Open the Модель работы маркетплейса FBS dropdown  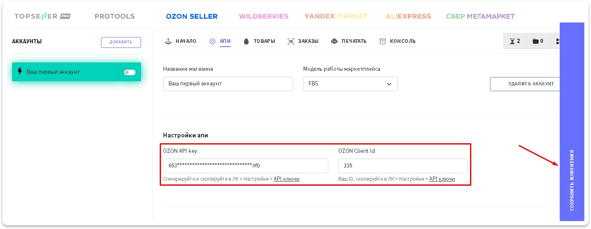(350, 84)
